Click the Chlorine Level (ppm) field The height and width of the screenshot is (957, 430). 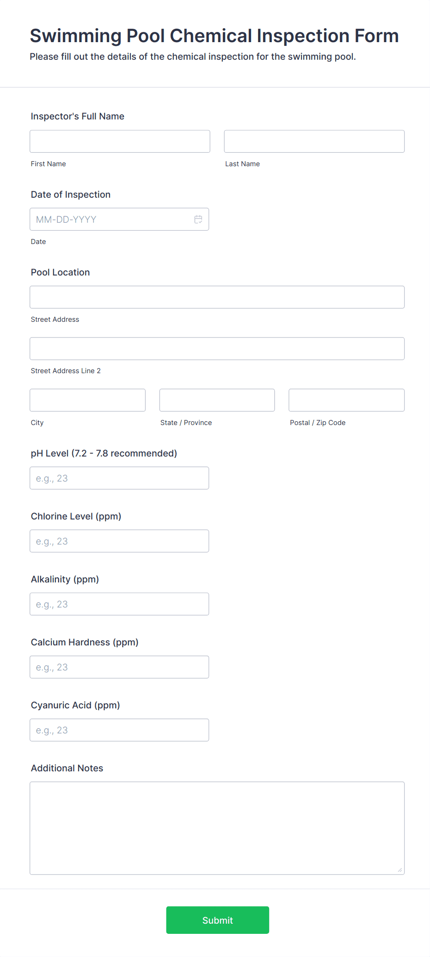point(119,541)
